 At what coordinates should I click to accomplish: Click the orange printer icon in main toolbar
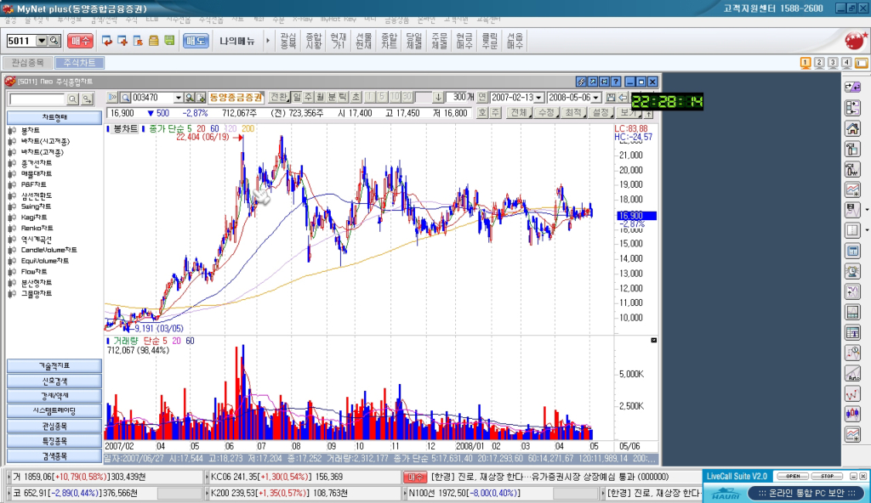(x=153, y=41)
